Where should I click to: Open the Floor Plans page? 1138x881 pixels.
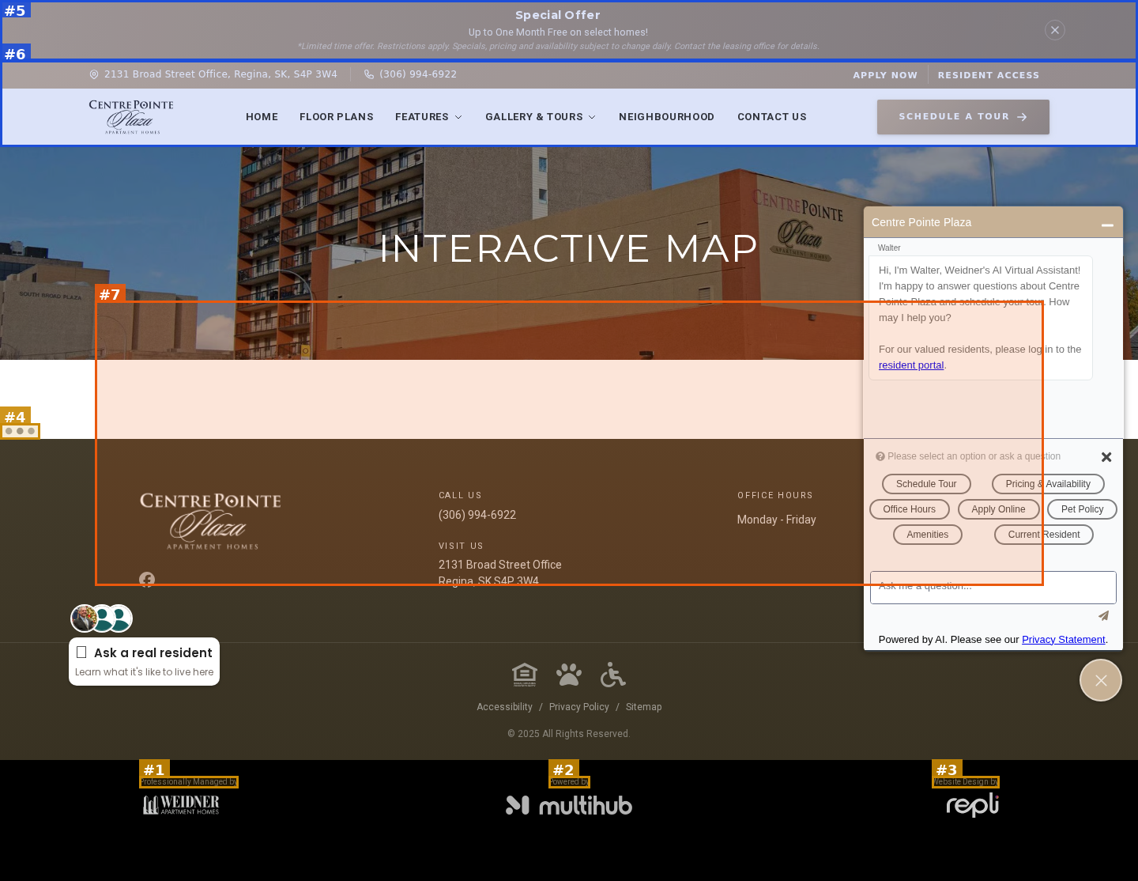(x=337, y=117)
